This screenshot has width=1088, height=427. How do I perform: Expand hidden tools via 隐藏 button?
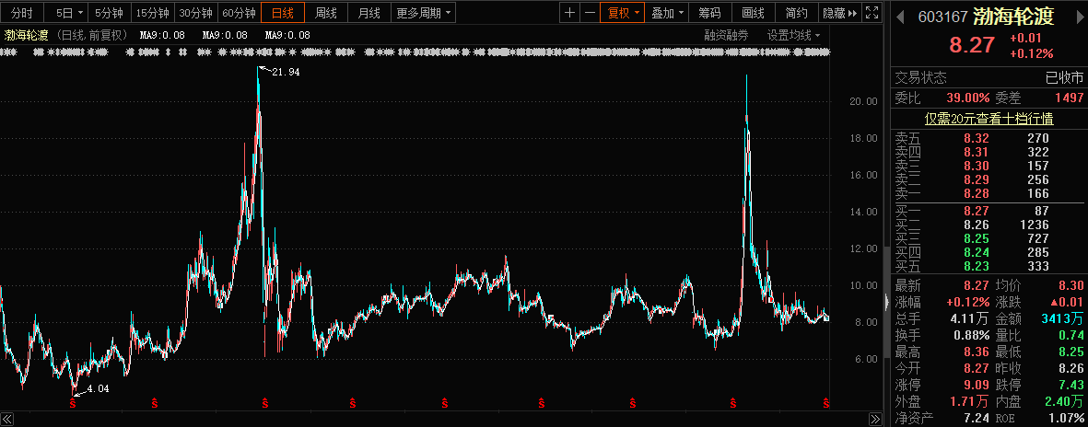click(x=840, y=13)
